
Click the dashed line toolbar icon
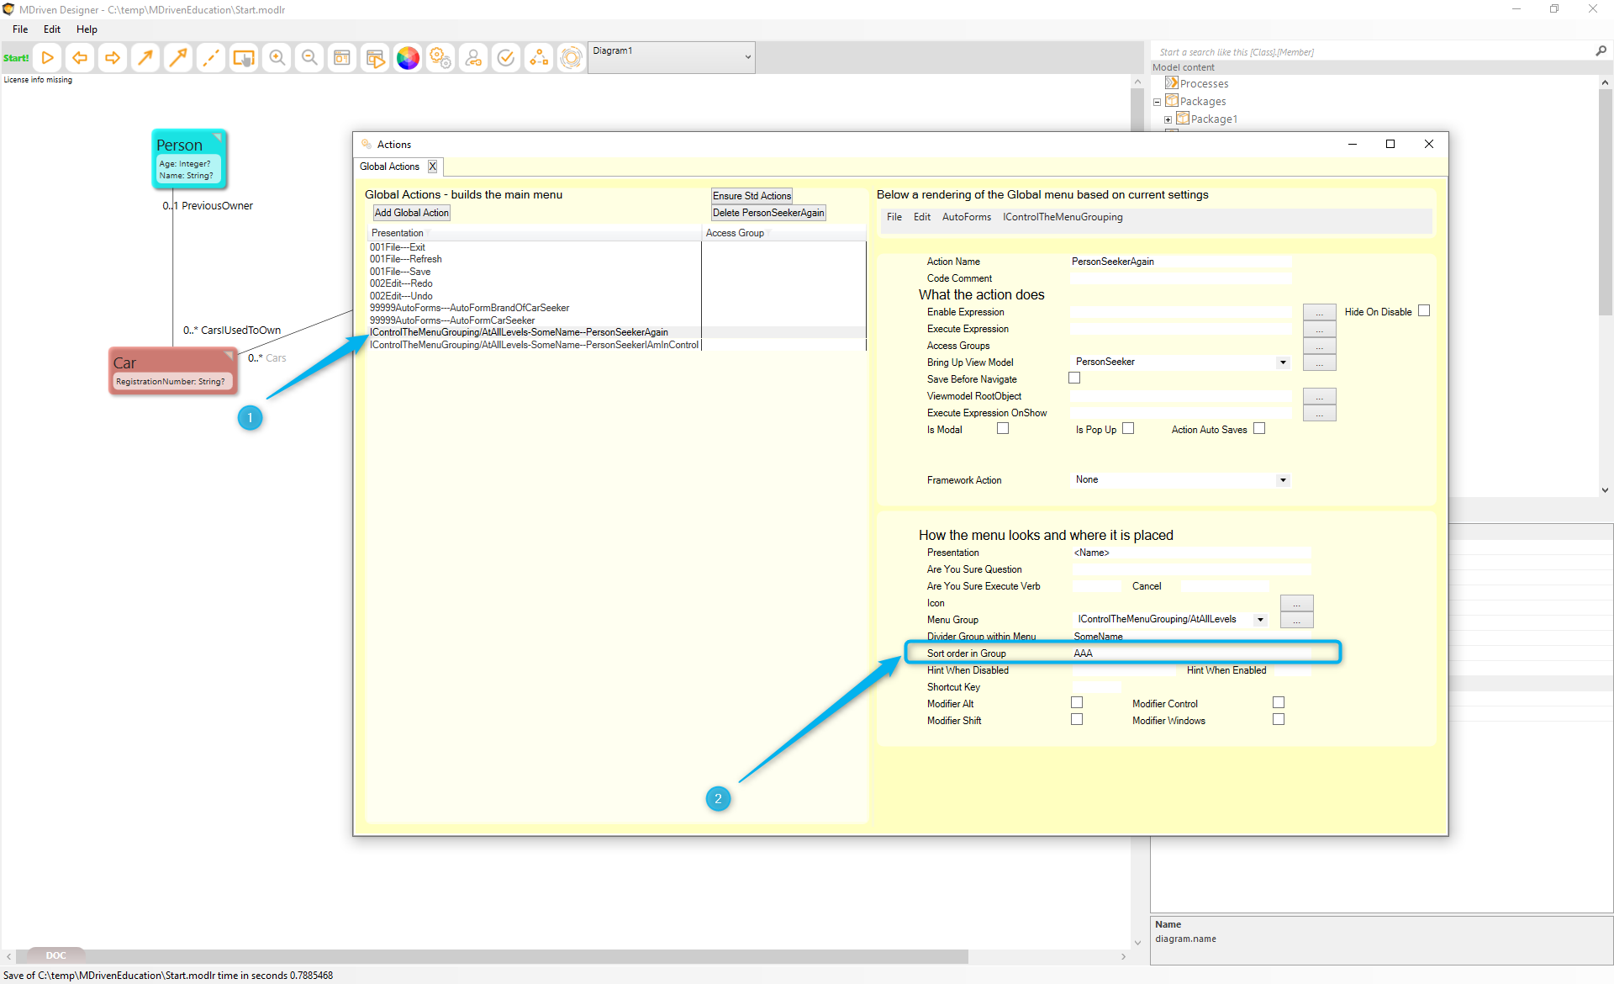(211, 58)
